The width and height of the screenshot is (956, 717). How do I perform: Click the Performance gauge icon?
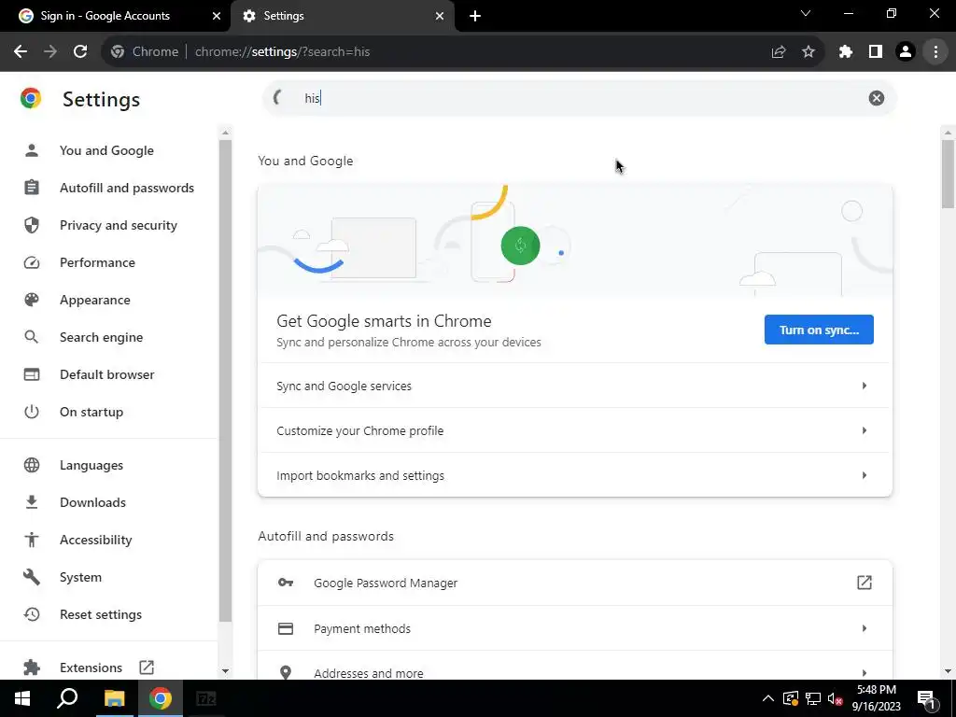click(x=32, y=262)
